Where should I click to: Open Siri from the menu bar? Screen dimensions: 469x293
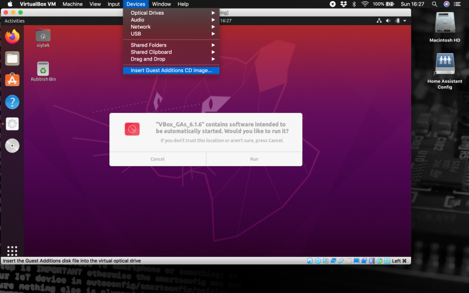click(x=446, y=4)
